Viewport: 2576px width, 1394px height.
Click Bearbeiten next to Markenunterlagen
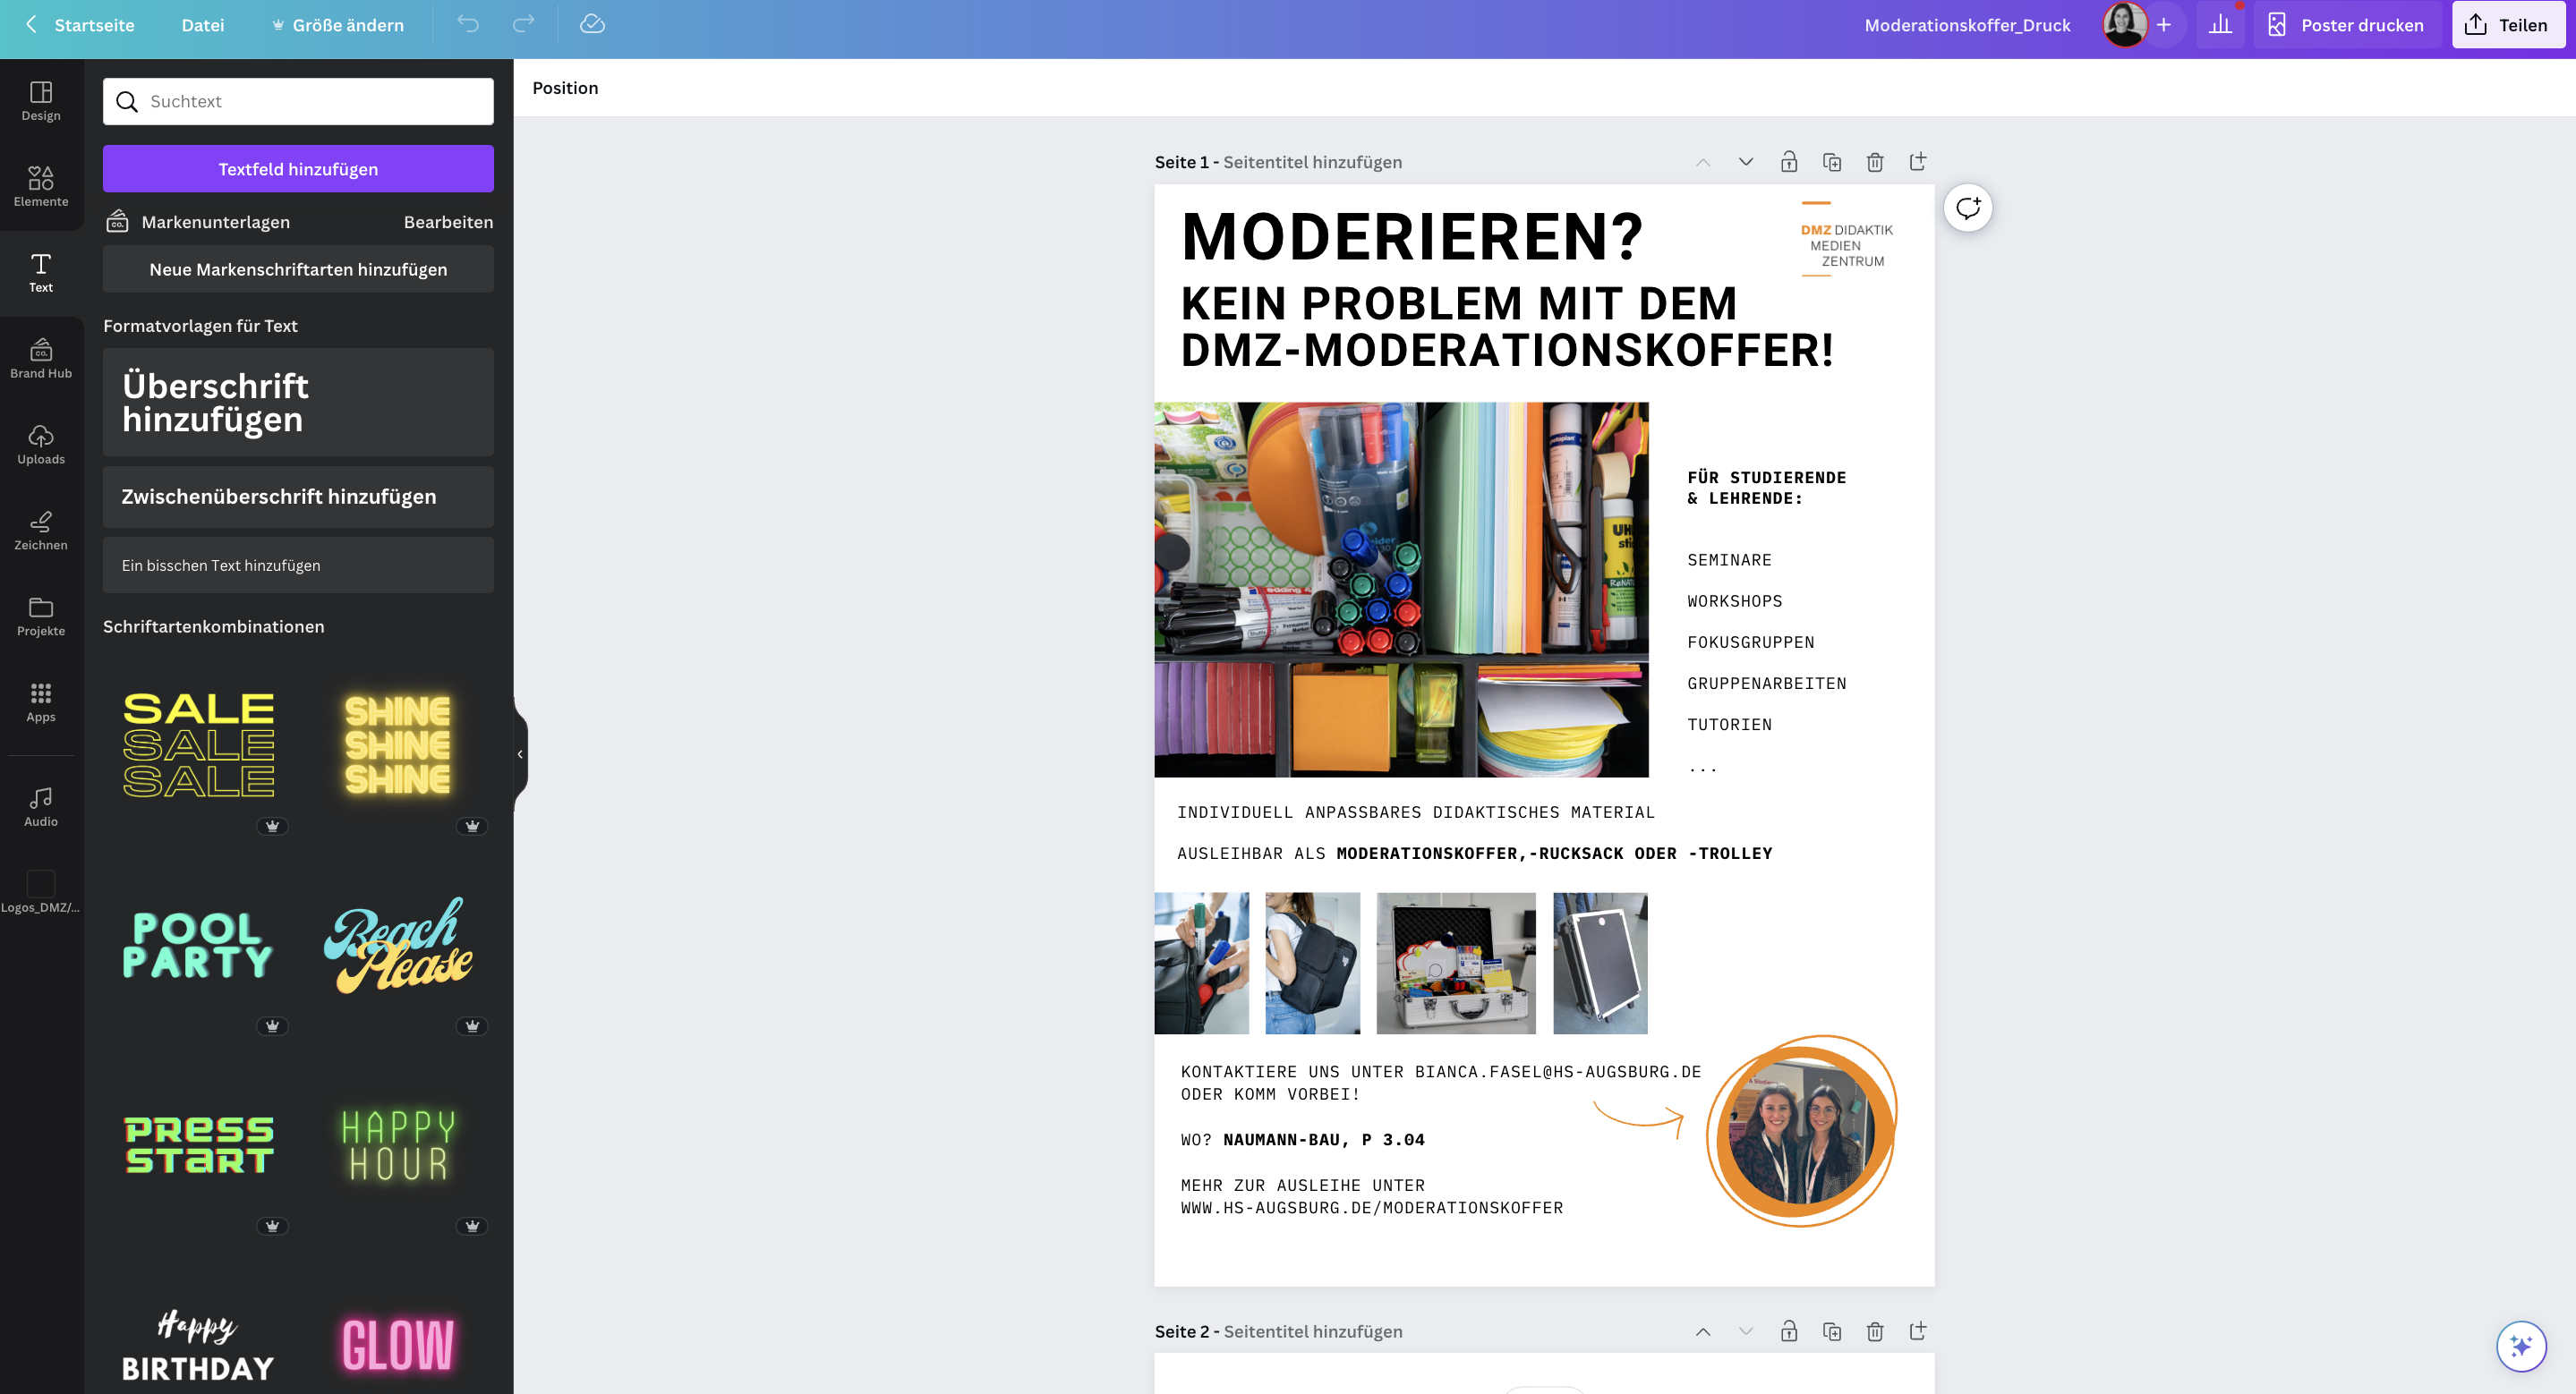448,222
